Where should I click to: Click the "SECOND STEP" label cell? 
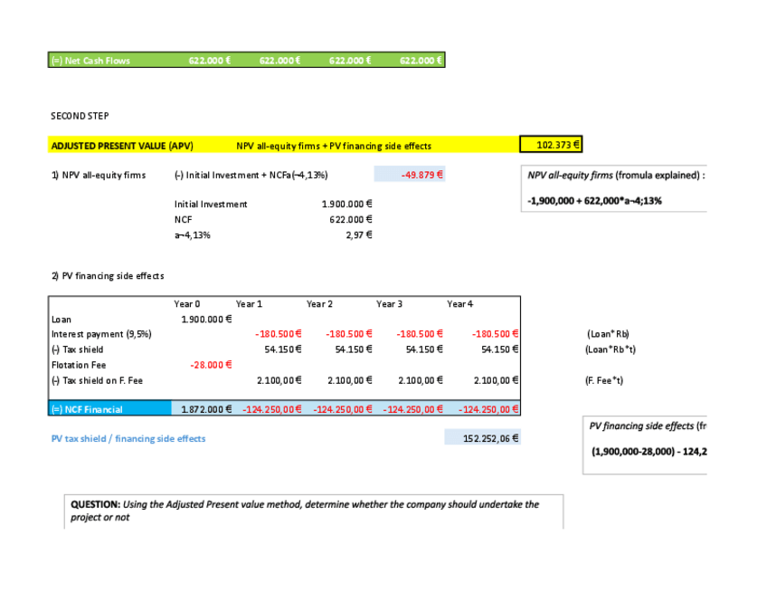point(80,116)
